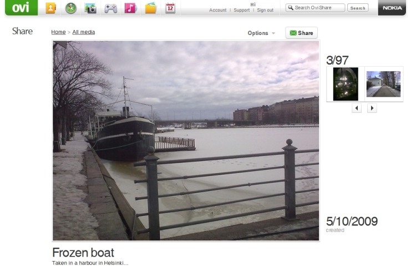The height and width of the screenshot is (266, 411).
Task: Open the chandelier thumbnail
Action: point(346,84)
